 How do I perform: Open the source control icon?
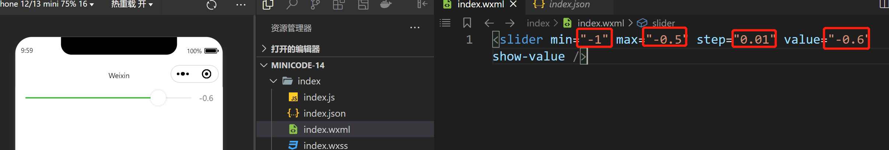click(x=315, y=5)
